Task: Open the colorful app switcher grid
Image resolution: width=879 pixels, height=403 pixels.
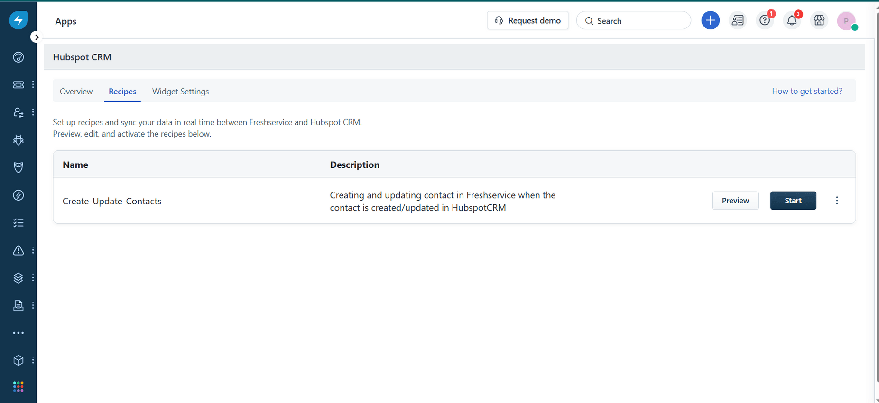Action: 19,387
